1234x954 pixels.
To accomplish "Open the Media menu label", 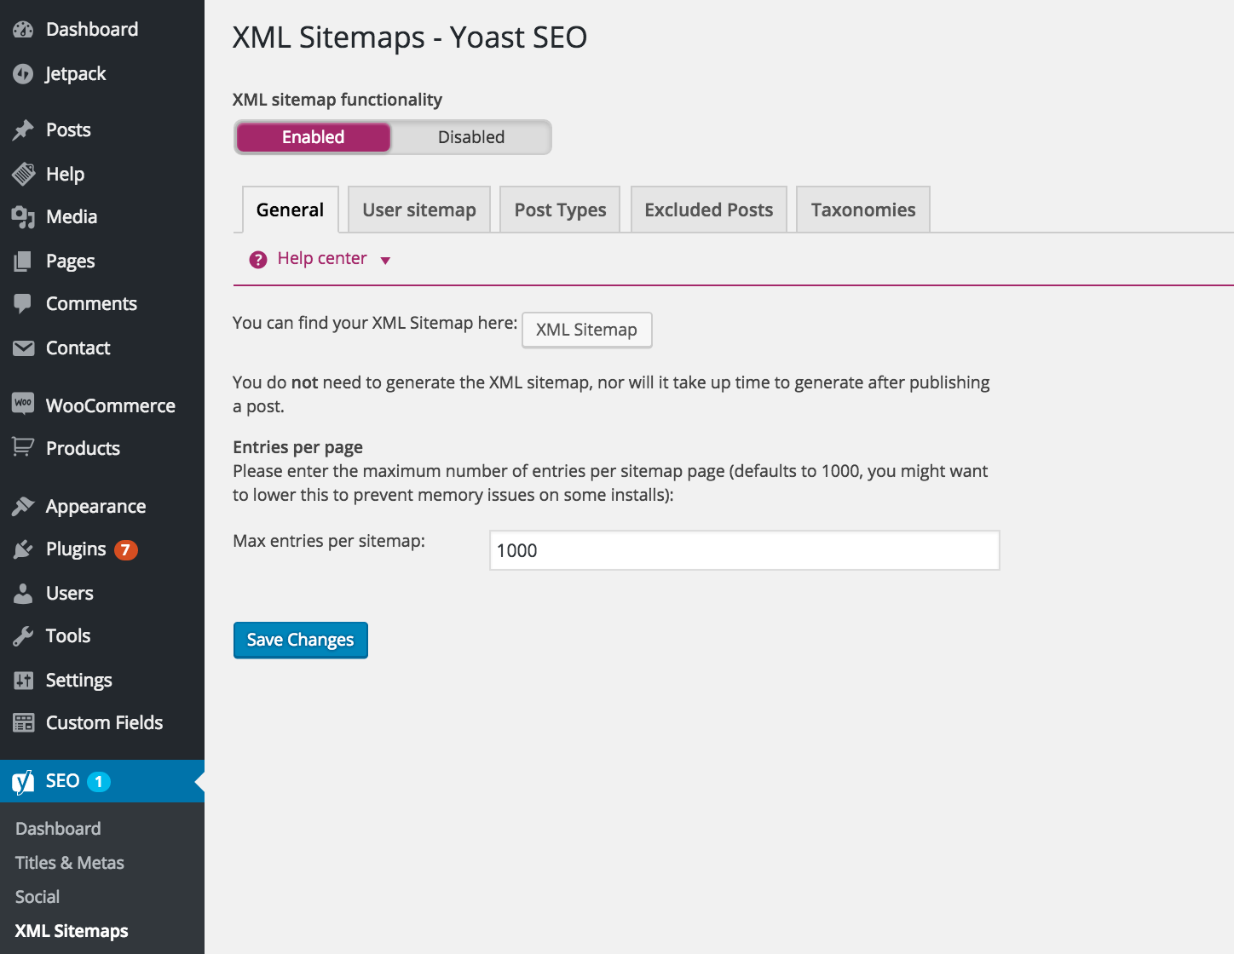I will pos(72,217).
